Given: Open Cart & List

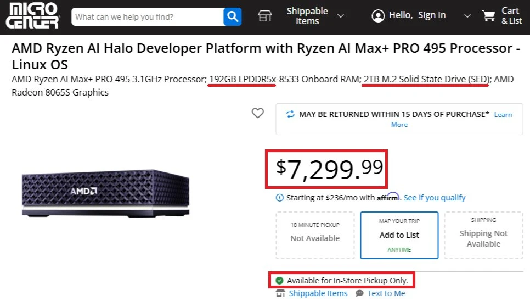Looking at the screenshot, I should click(511, 16).
